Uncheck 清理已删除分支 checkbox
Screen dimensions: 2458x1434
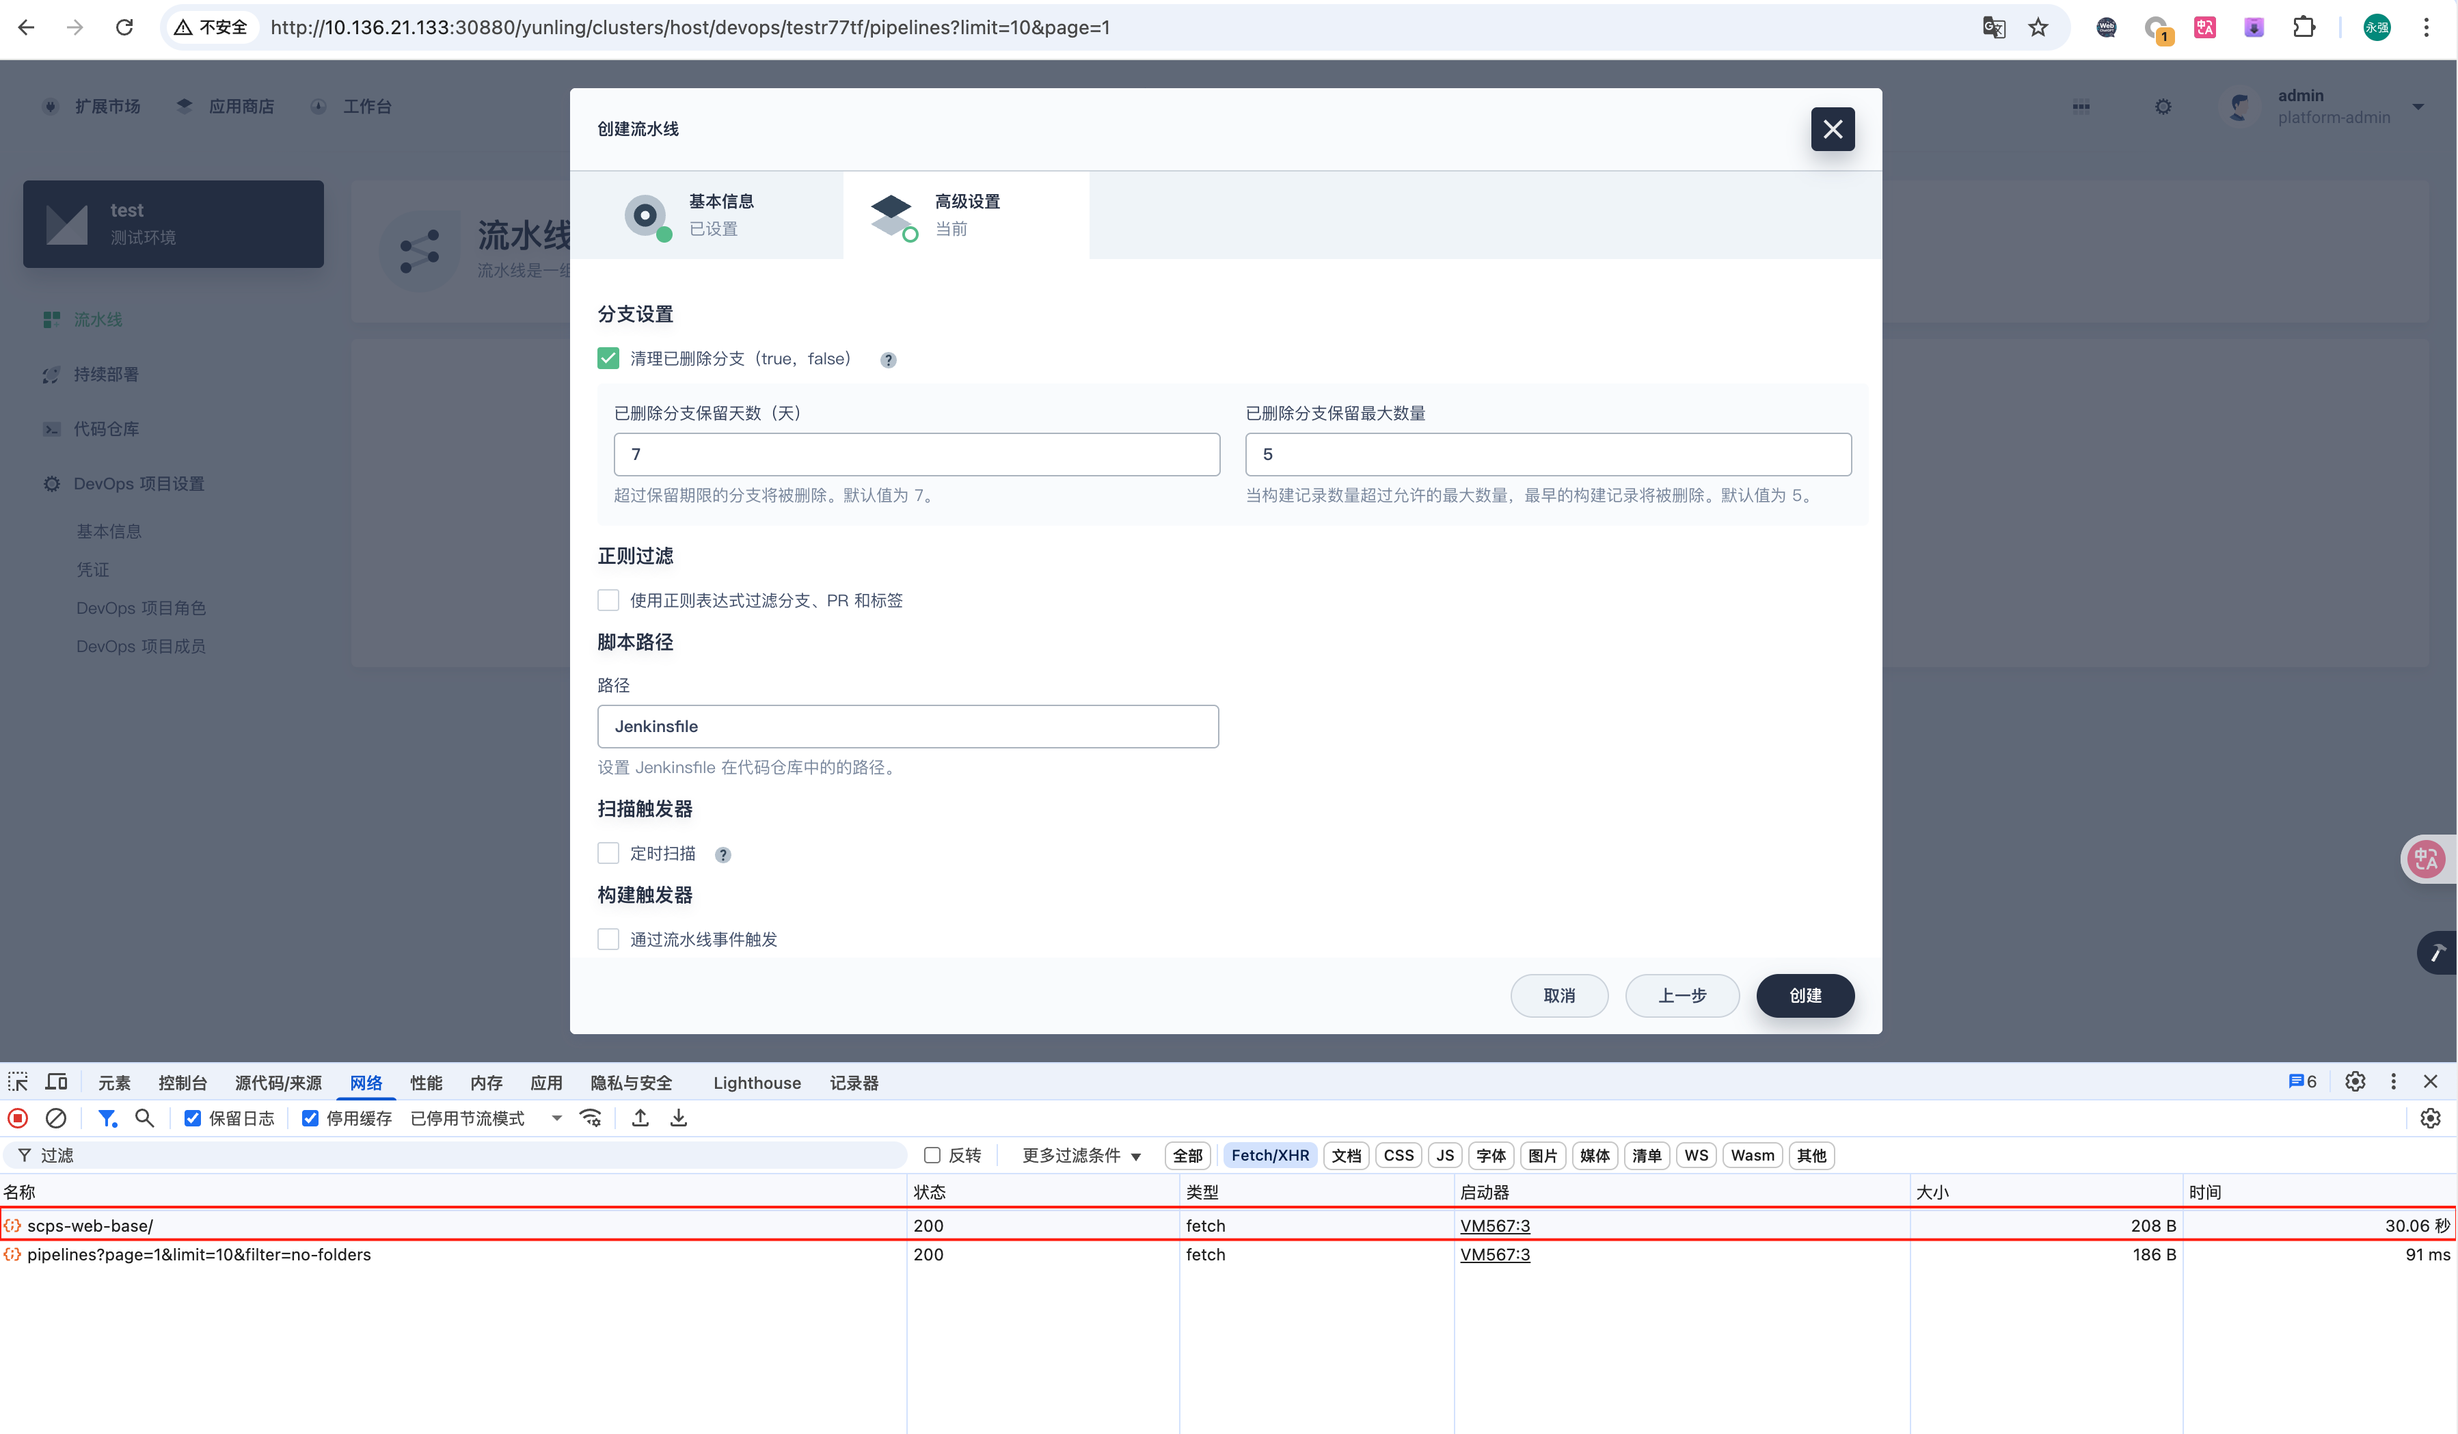coord(608,358)
